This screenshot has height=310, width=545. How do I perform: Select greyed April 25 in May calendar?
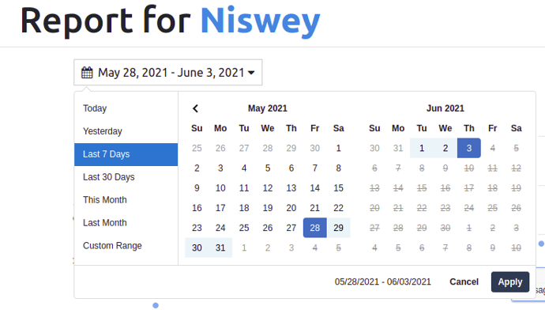click(x=197, y=148)
